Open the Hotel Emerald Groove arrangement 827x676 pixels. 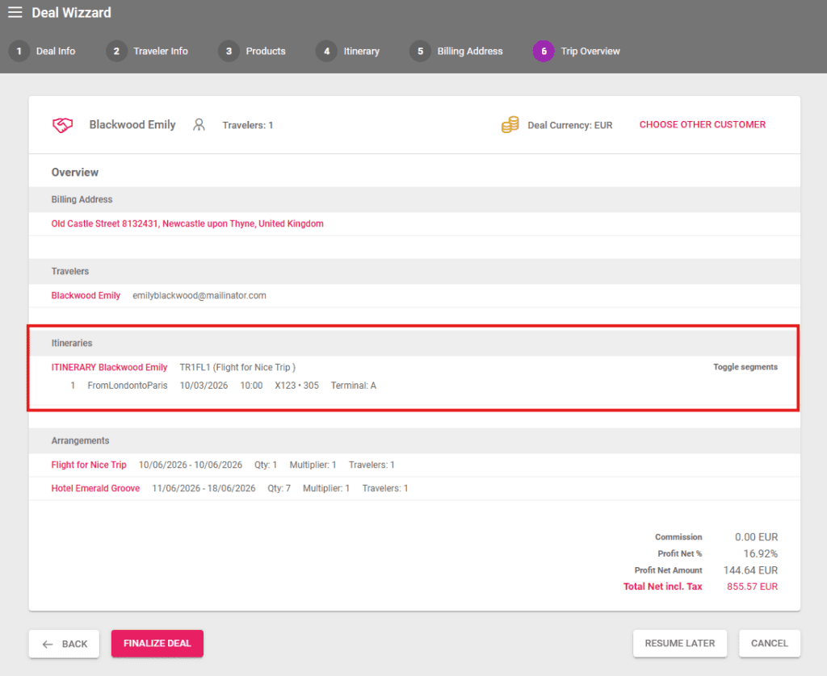click(95, 488)
